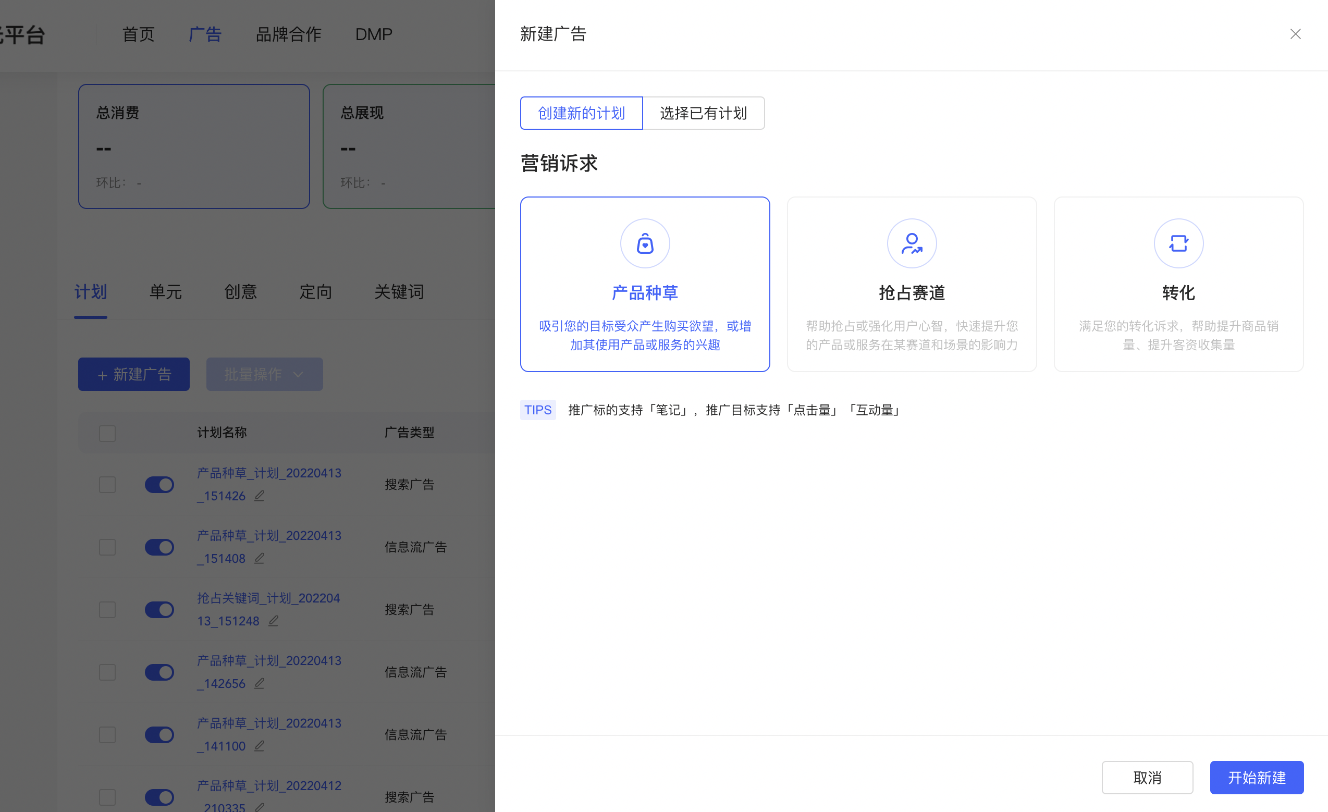Click the 抢占赛道 user icon
This screenshot has width=1328, height=812.
pos(912,243)
